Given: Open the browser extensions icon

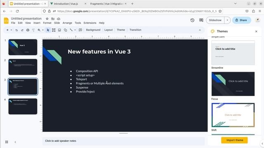Looking at the screenshot, I should (x=253, y=11).
